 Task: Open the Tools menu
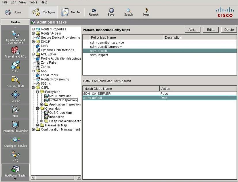pyautogui.click(x=33, y=2)
